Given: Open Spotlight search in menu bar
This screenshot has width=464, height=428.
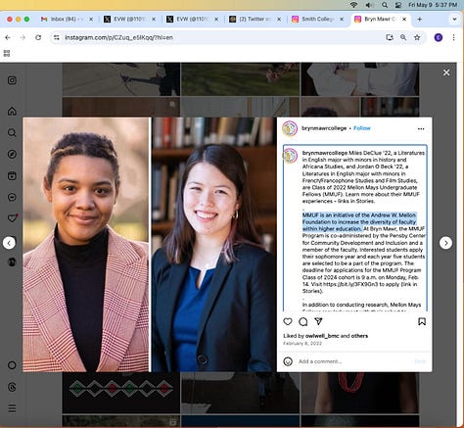Looking at the screenshot, I should 385,5.
